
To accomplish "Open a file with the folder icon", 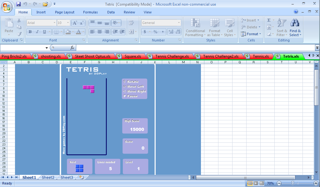I will pyautogui.click(x=45, y=4).
